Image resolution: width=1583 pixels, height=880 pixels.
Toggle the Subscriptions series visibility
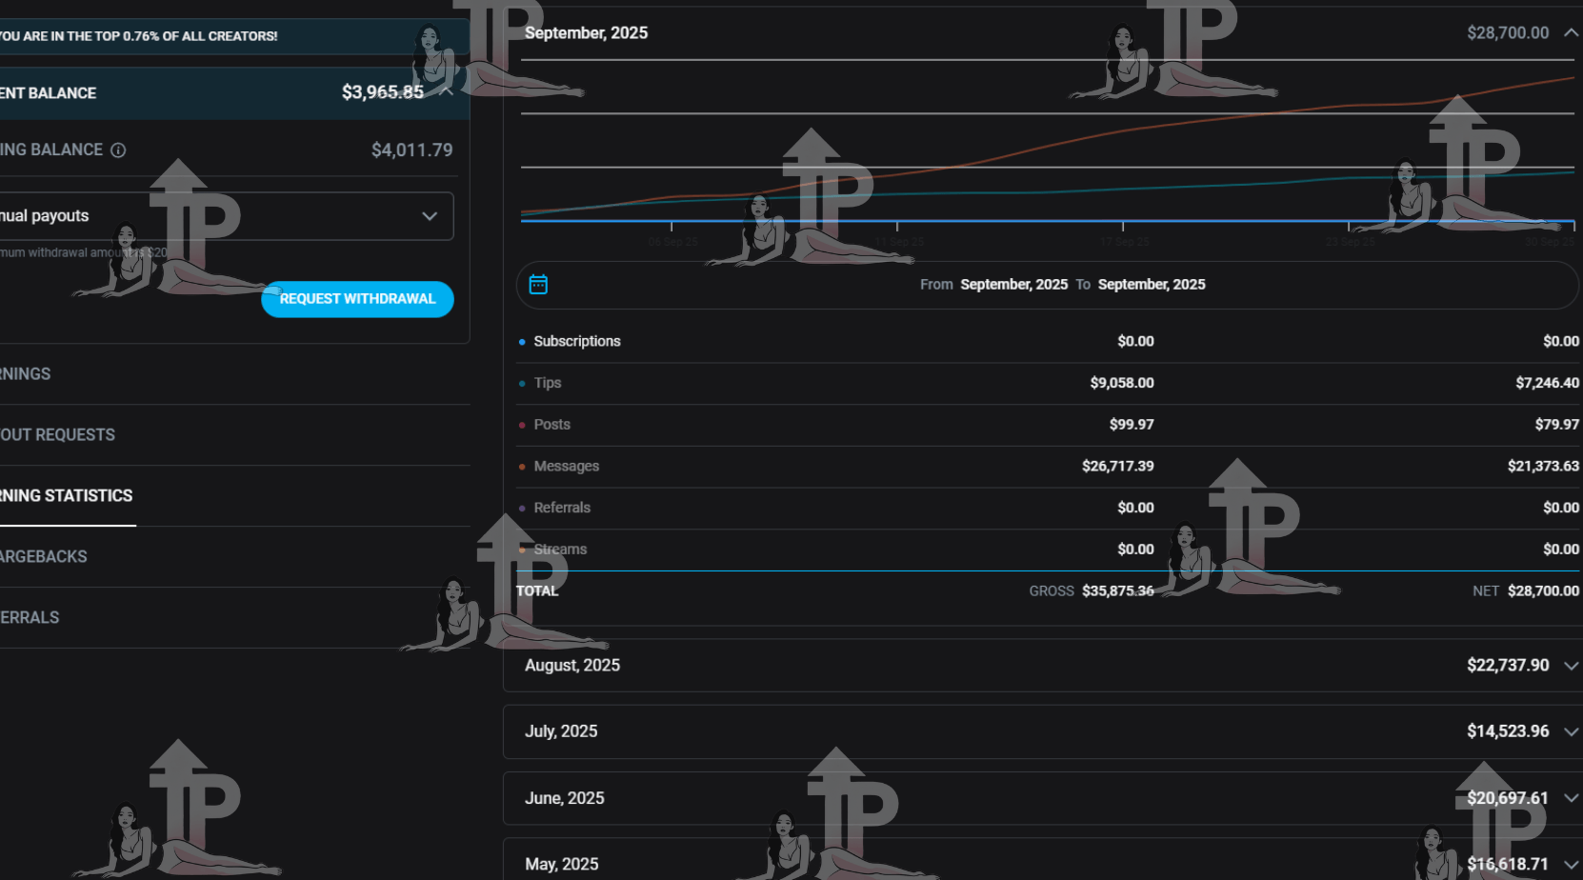[520, 341]
